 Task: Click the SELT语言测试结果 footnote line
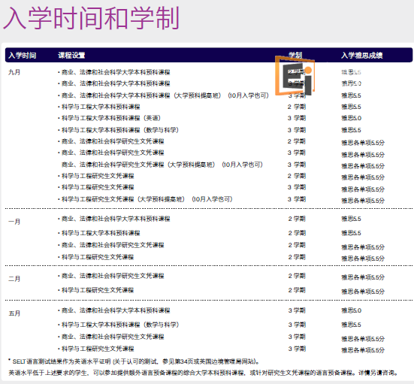[x=134, y=361]
